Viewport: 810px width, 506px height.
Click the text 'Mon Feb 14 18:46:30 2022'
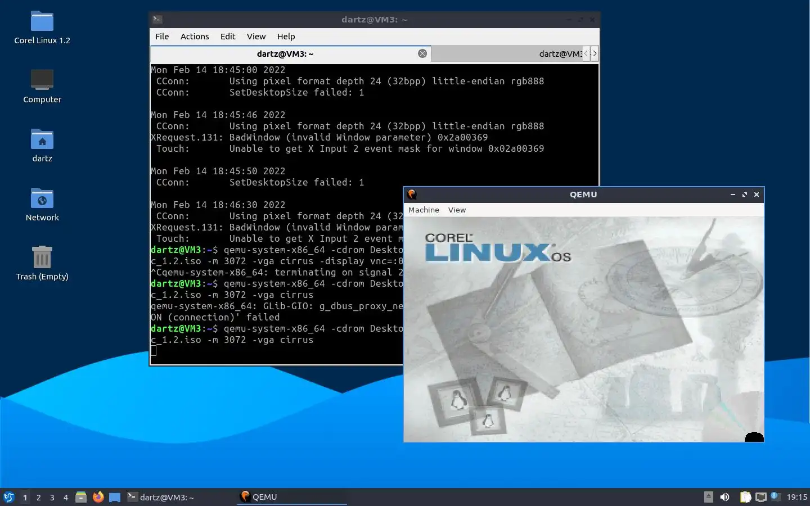[x=218, y=205]
